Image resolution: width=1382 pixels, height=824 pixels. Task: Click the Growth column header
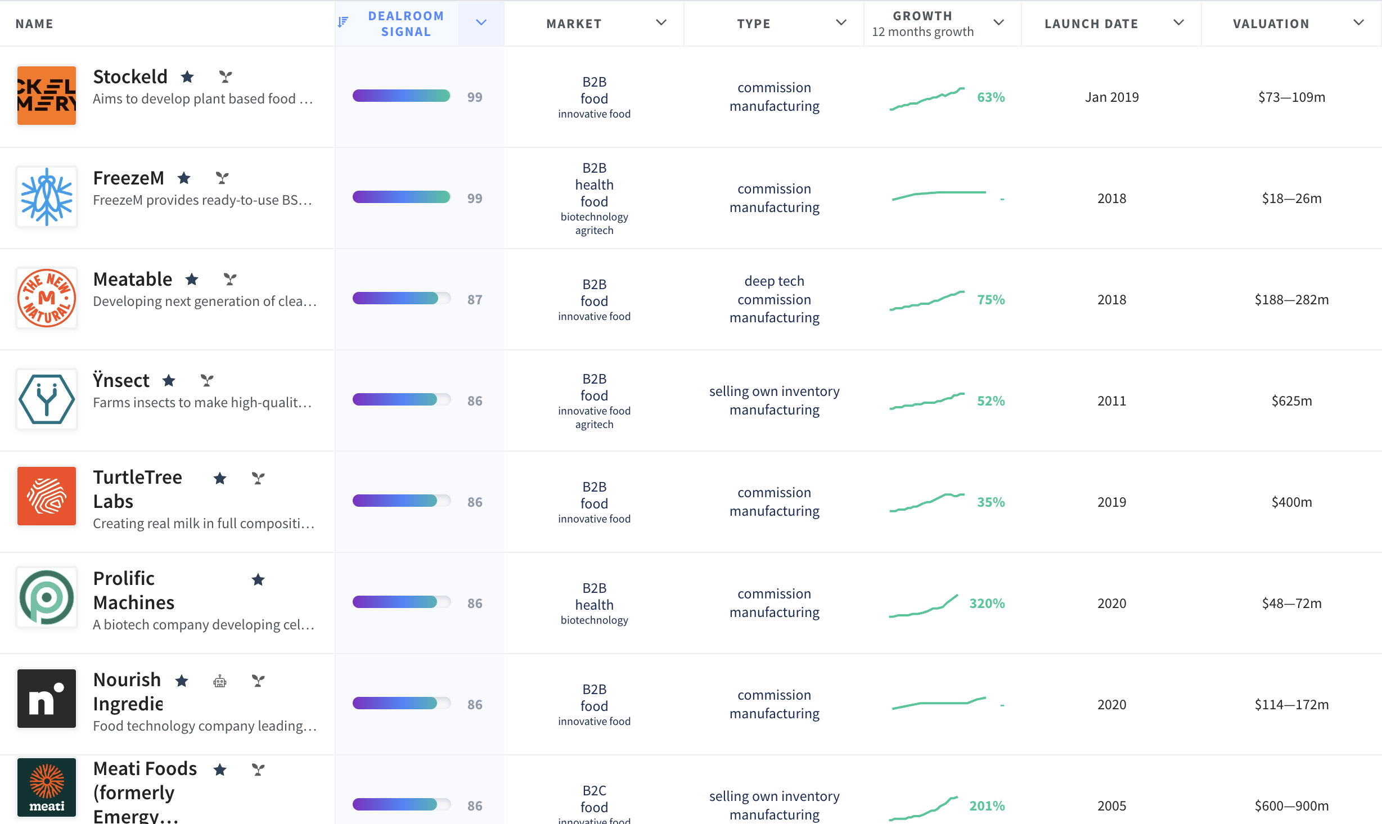[x=922, y=24]
